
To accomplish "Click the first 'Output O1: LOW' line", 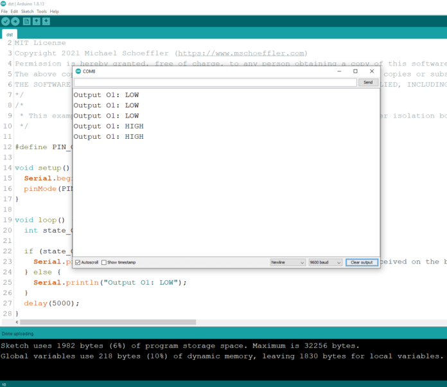I will point(106,95).
